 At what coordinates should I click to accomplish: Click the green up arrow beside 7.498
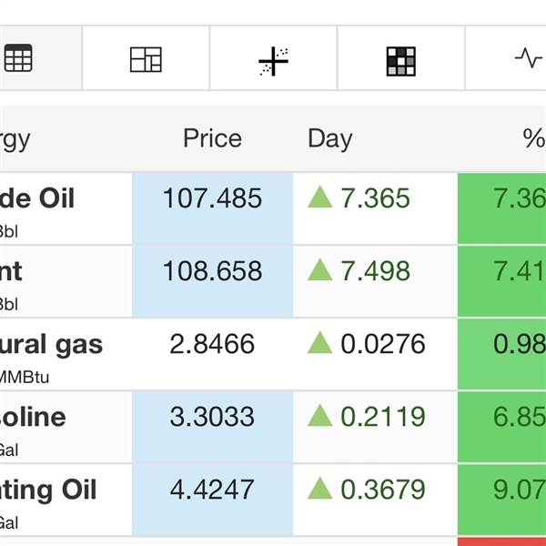pyautogui.click(x=319, y=269)
